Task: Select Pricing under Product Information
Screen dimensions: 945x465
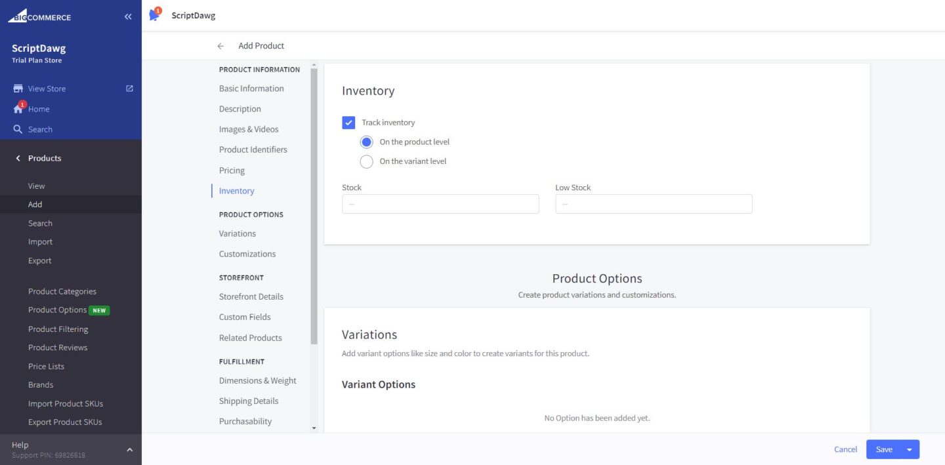Action: [231, 170]
